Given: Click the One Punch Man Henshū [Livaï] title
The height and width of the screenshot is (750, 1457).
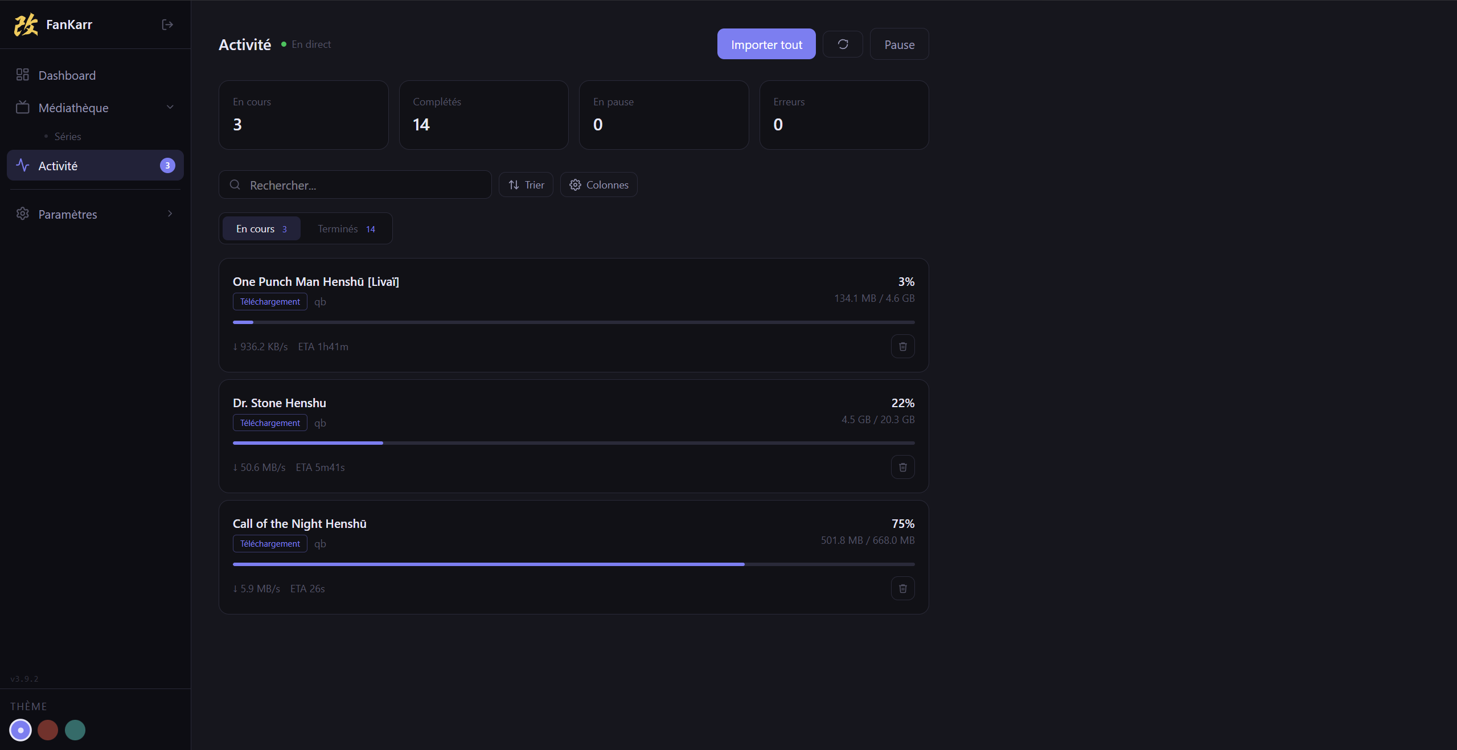Looking at the screenshot, I should (x=316, y=281).
